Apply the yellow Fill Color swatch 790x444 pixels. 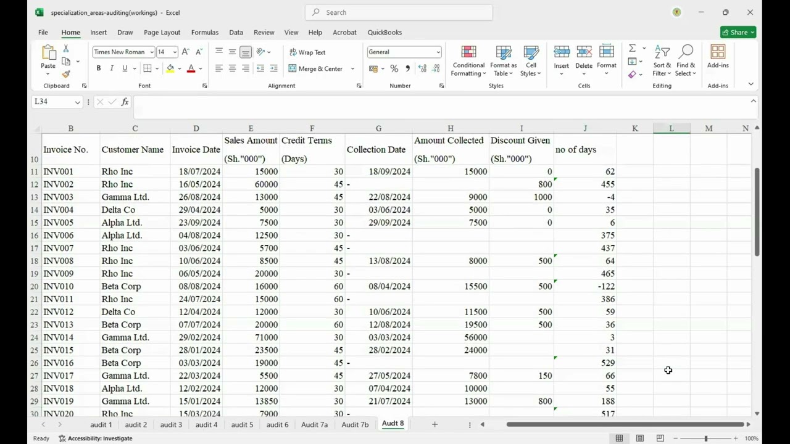click(x=170, y=68)
